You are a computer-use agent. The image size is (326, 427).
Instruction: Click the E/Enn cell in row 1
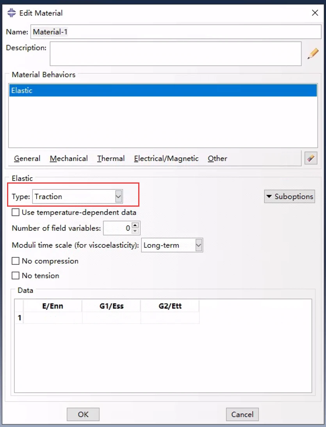[x=53, y=318]
